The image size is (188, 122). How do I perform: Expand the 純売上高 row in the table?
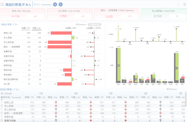(x=2, y=102)
